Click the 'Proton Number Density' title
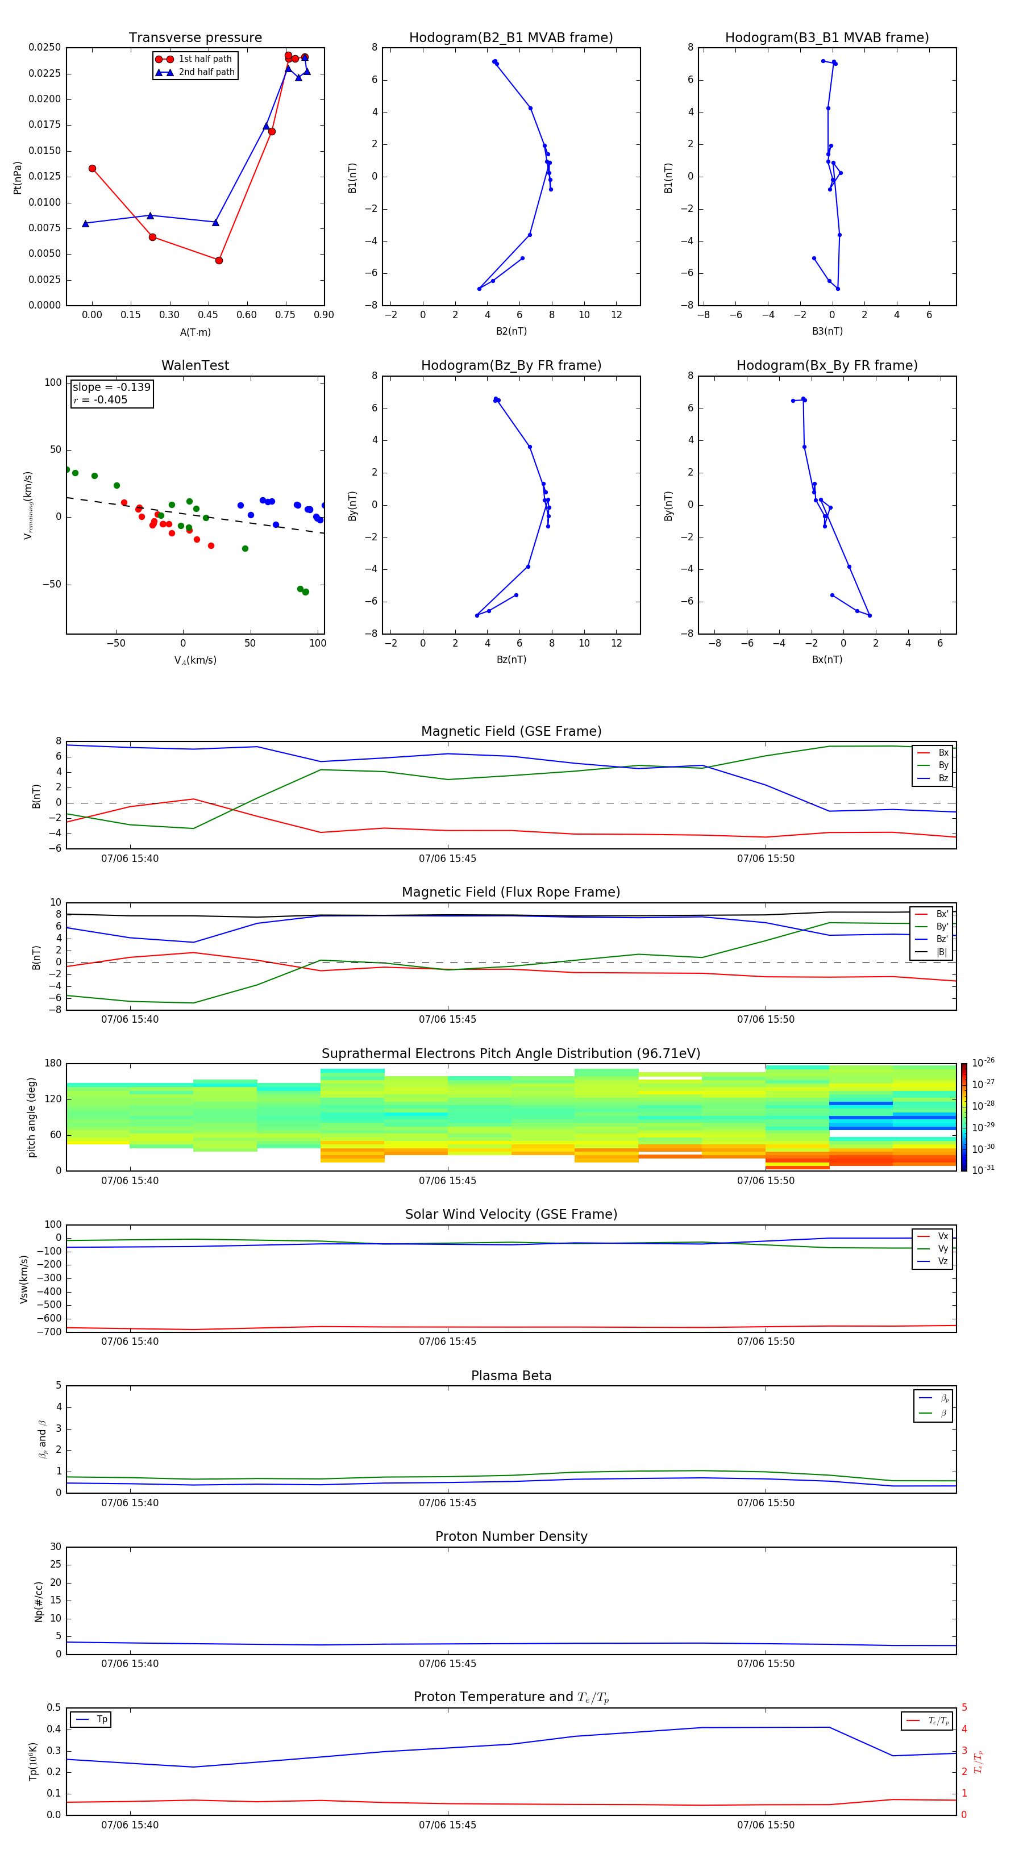 pos(511,1536)
